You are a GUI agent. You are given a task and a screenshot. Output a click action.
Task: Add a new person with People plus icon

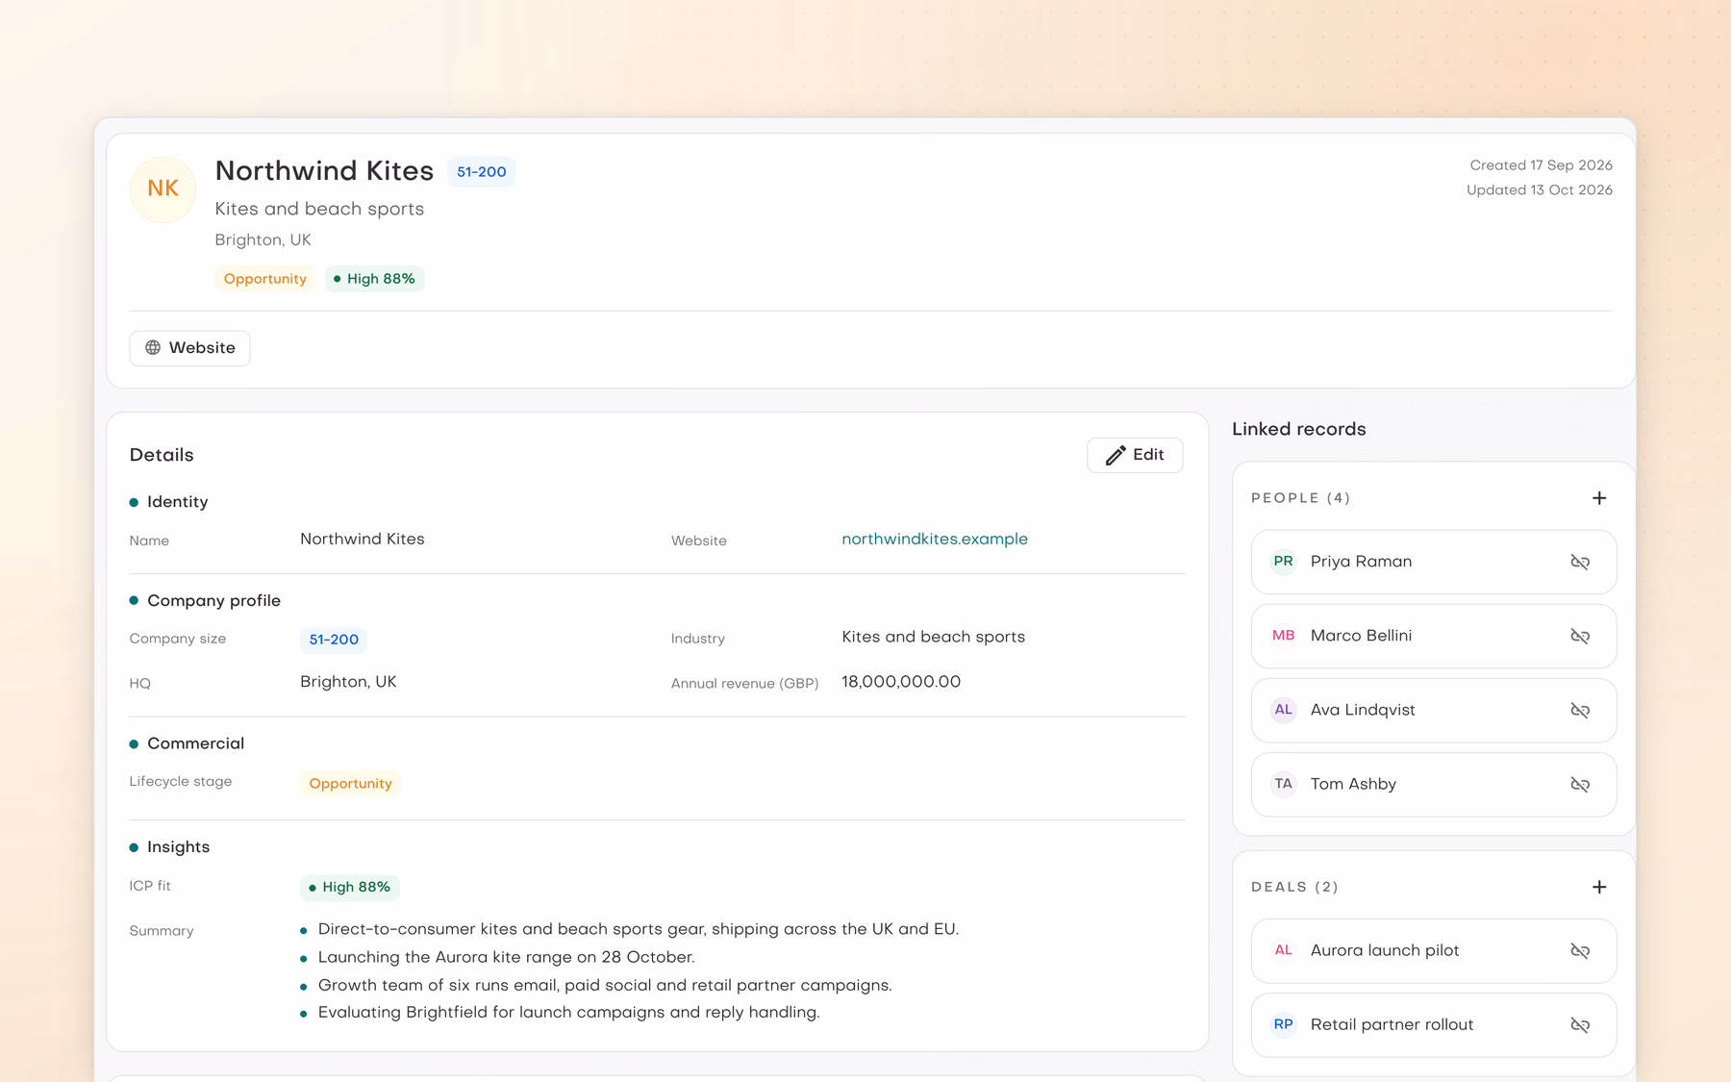[1599, 498]
